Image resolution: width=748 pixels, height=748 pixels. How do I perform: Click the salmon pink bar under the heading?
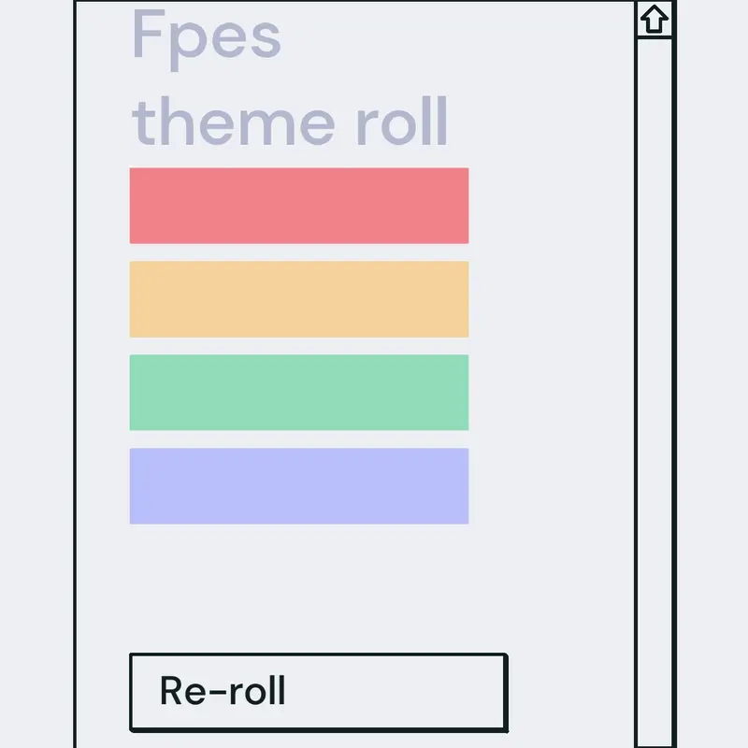coord(299,206)
